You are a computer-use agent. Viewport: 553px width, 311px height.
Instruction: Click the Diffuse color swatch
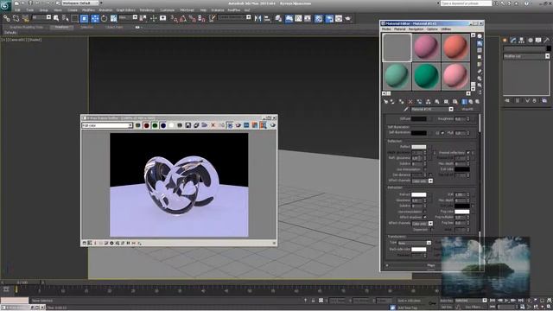[418, 119]
